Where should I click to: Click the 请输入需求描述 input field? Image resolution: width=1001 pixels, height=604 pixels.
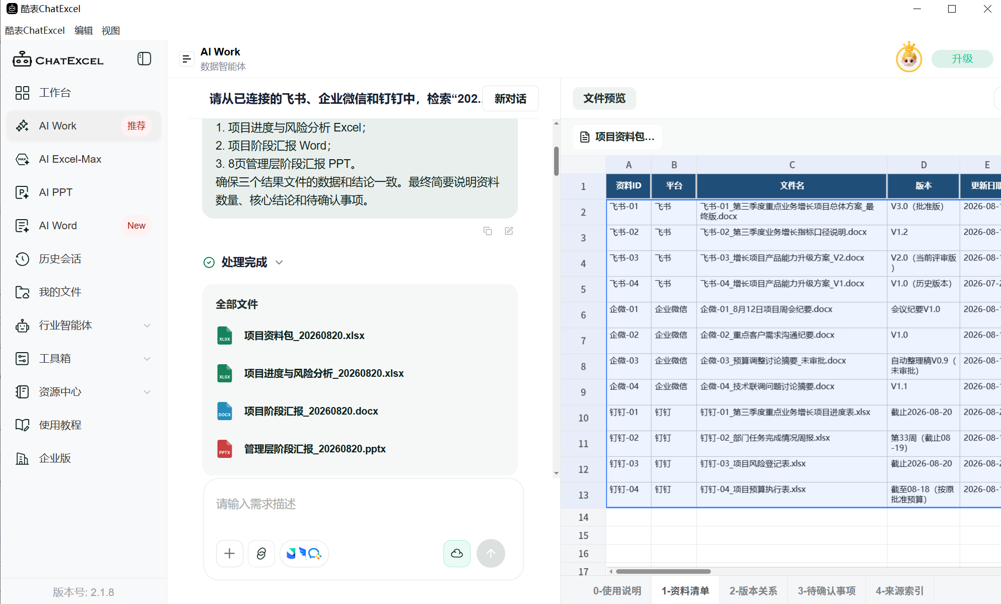coord(363,504)
